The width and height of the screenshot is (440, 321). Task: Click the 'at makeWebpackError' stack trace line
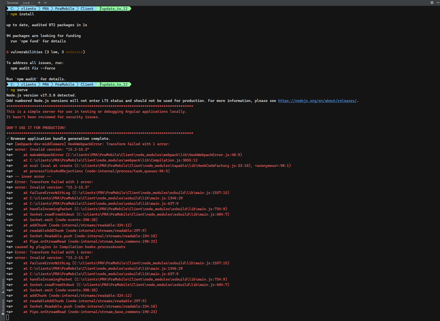tap(132, 155)
